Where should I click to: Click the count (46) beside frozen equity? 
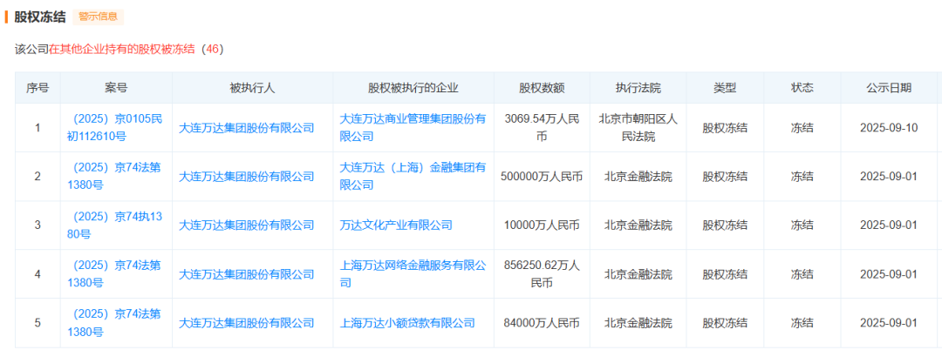[x=213, y=50]
